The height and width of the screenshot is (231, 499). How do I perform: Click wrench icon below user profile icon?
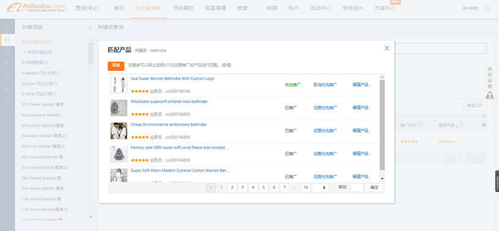pos(7,112)
